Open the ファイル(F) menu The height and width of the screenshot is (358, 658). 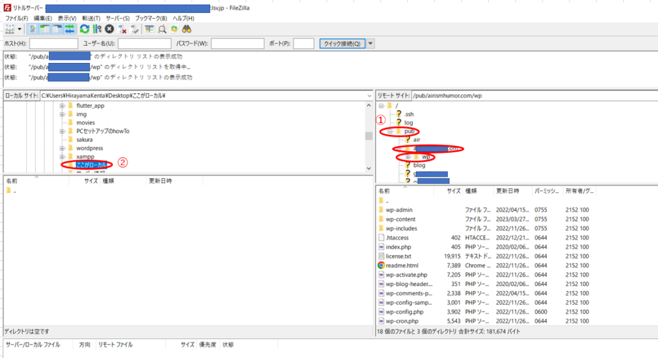coord(16,18)
